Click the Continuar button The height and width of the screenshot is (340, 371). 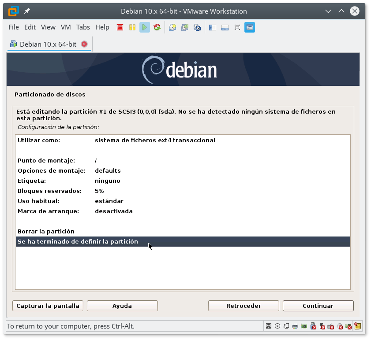coord(318,306)
